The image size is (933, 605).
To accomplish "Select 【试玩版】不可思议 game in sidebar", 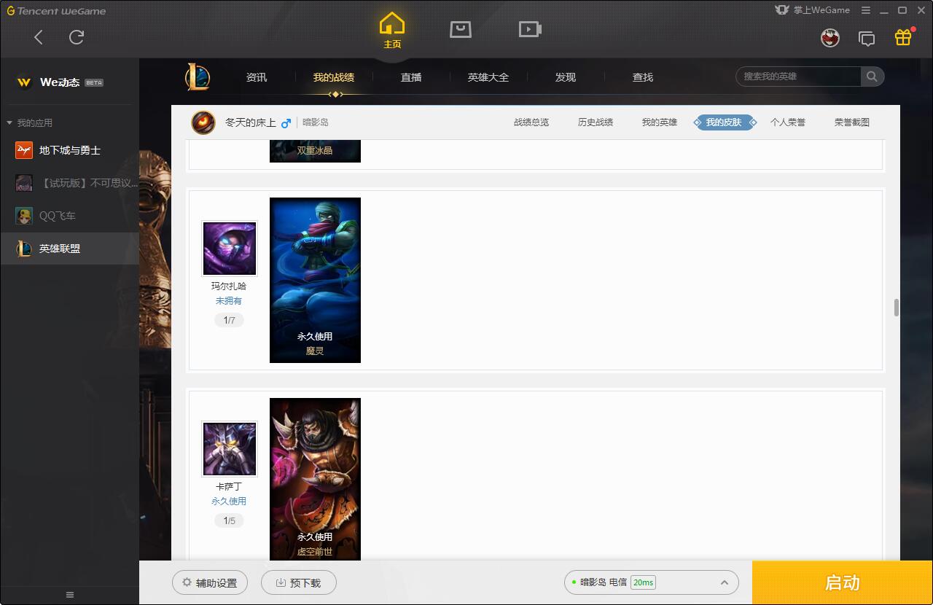I will point(69,183).
